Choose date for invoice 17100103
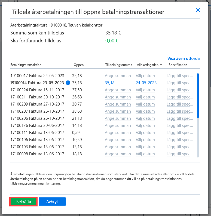Viewport: 211px width, 216px height. click(145, 147)
